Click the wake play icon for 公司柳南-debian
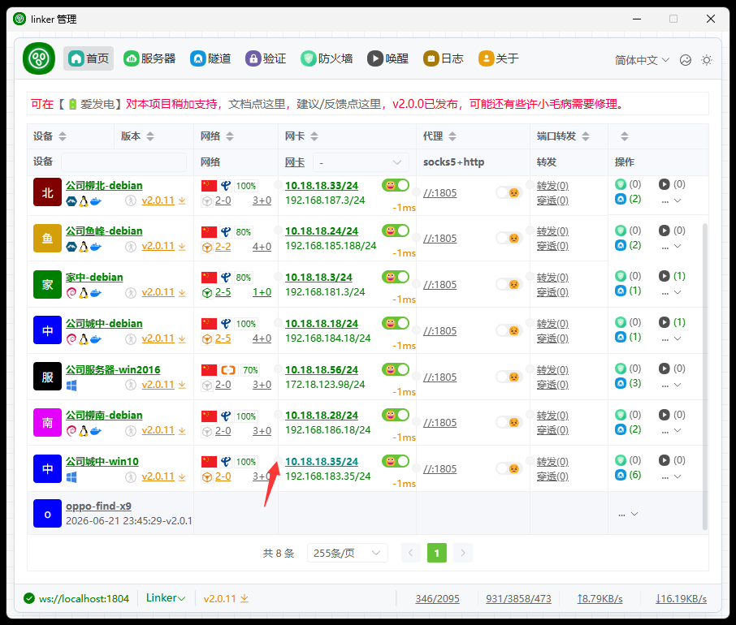The width and height of the screenshot is (736, 625). coord(664,415)
